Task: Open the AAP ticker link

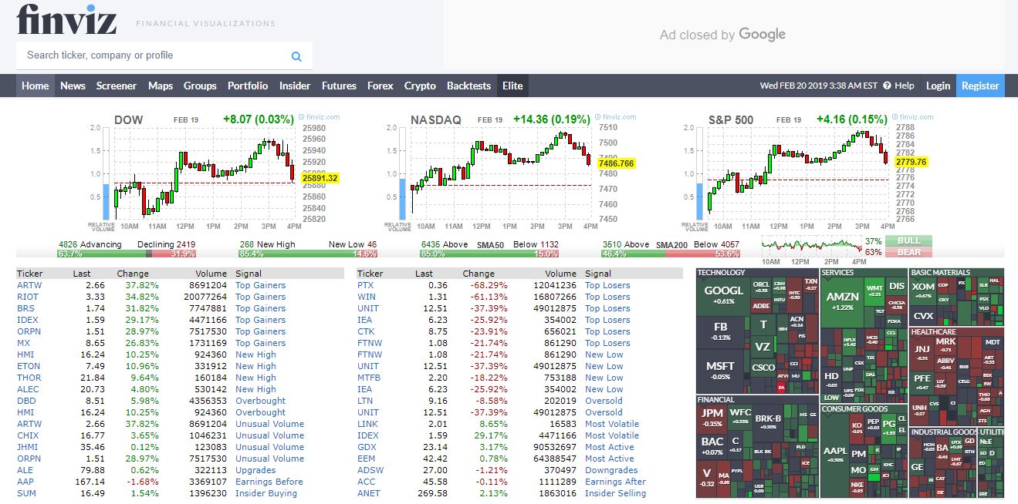Action: 26,482
